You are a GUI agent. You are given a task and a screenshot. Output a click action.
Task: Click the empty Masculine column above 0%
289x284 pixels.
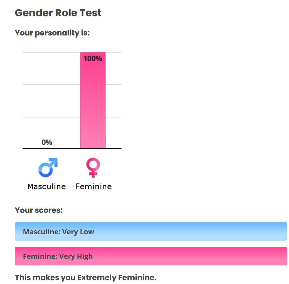pyautogui.click(x=47, y=104)
